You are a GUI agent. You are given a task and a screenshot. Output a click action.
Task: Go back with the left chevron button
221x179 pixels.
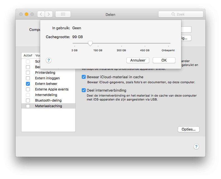41,14
